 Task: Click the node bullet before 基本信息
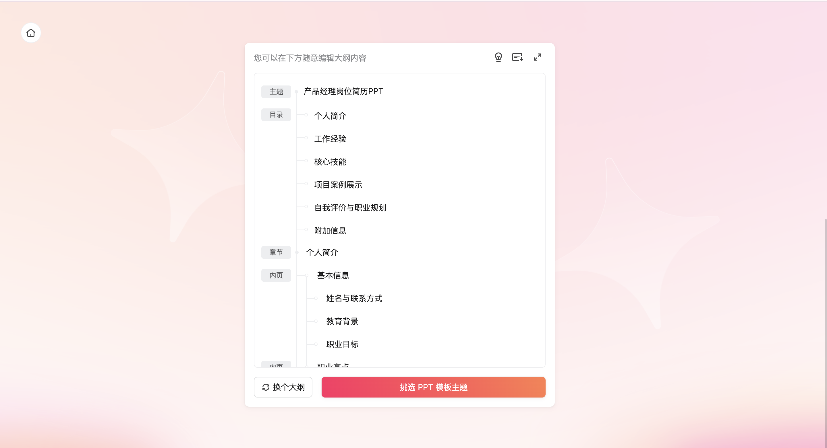coord(307,275)
